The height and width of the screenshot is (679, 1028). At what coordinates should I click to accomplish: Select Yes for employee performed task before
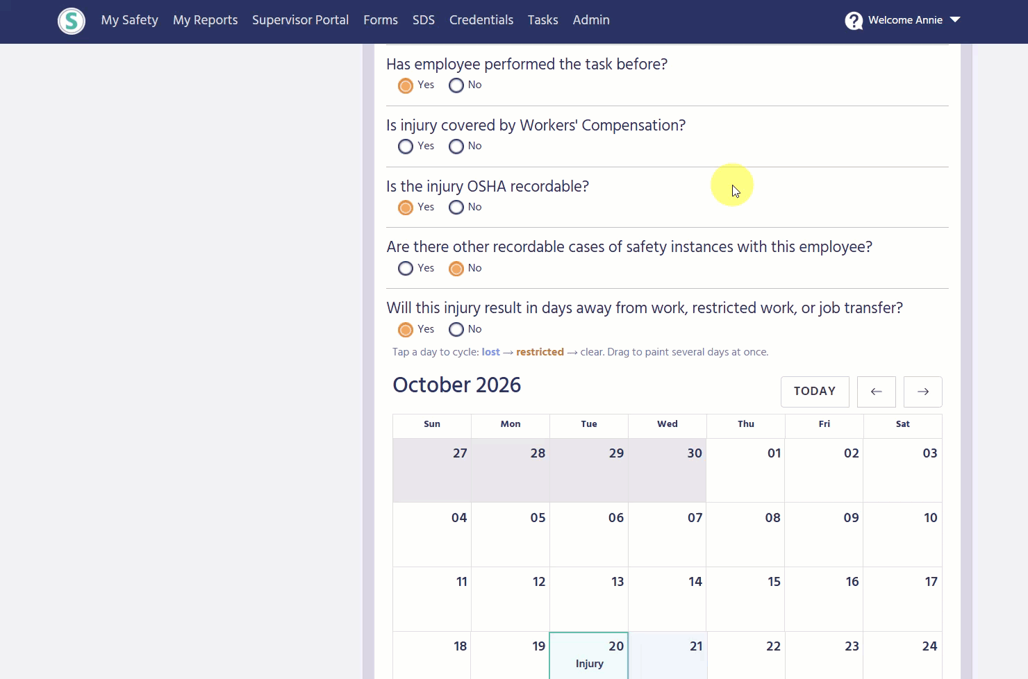click(406, 85)
